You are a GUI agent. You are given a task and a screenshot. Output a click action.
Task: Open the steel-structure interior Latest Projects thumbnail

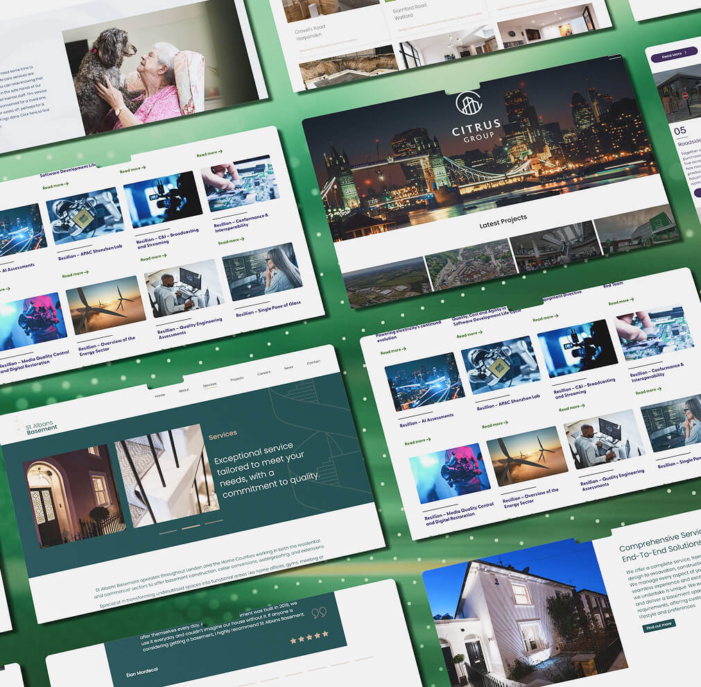click(555, 246)
